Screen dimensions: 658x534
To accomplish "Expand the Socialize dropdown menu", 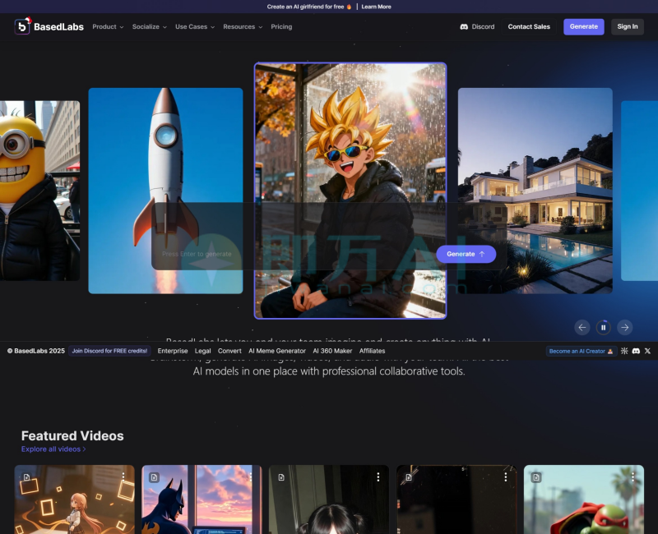I will coord(149,26).
